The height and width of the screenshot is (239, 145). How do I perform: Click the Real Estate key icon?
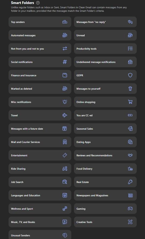pos(130,182)
